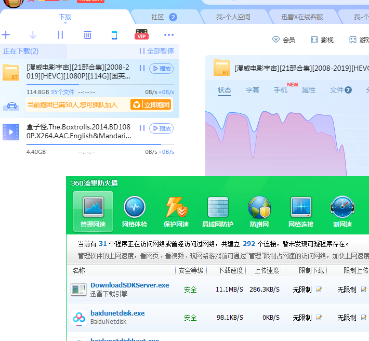Image resolution: width=369 pixels, height=341 pixels.
Task: Pause the 漫威电影宇宙 download task
Action: [x=142, y=69]
